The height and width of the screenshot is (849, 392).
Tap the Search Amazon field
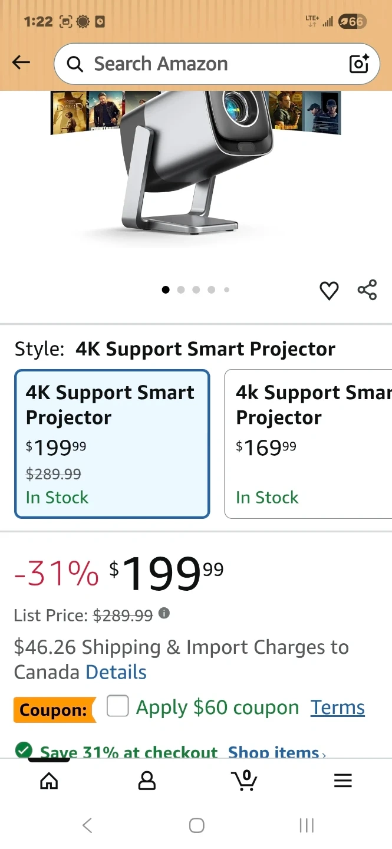[206, 64]
